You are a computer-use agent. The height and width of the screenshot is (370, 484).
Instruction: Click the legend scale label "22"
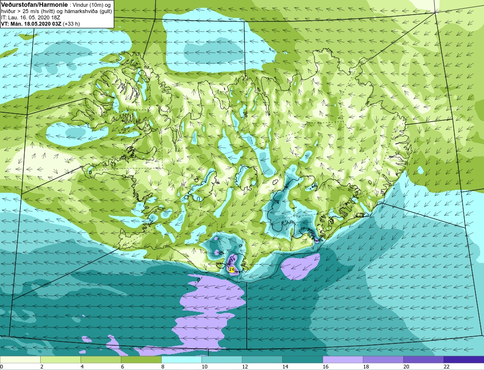point(446,367)
